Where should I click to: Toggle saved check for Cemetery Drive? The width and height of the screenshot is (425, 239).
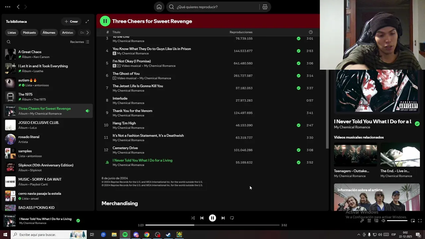(x=298, y=150)
